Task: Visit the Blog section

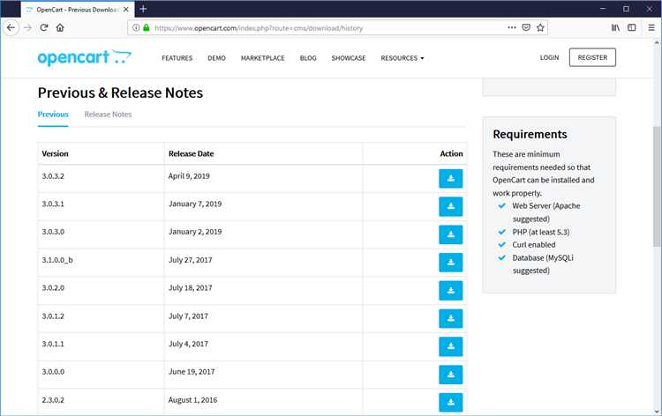Action: 308,58
